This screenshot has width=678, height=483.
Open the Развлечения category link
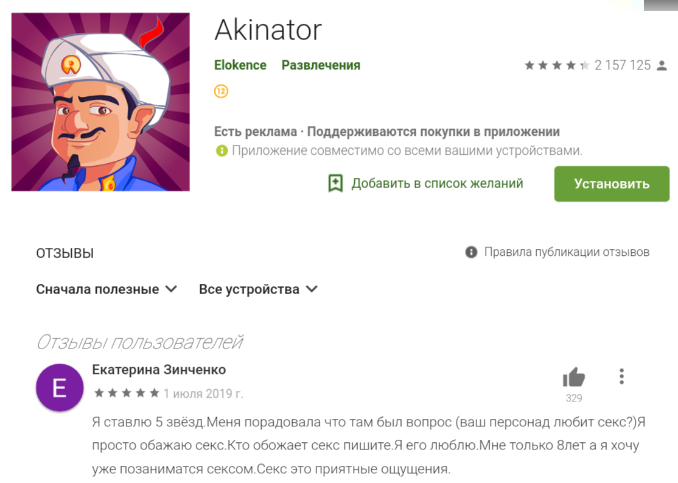[x=321, y=65]
